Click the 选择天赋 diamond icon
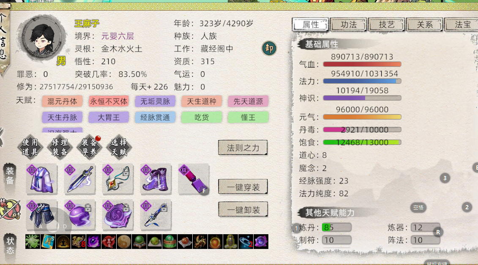The width and height of the screenshot is (478, 265). coord(119,147)
